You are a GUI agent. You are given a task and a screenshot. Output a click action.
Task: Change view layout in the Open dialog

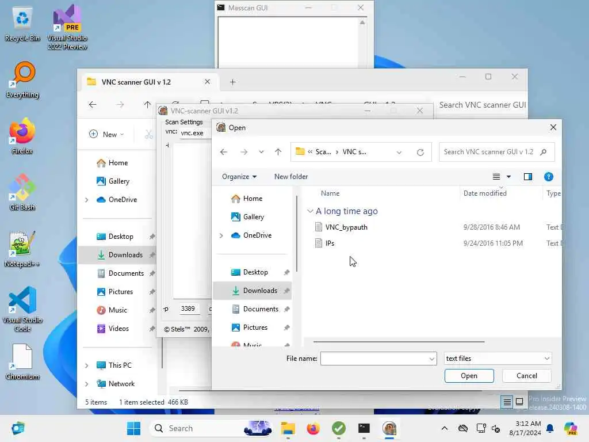tap(496, 177)
